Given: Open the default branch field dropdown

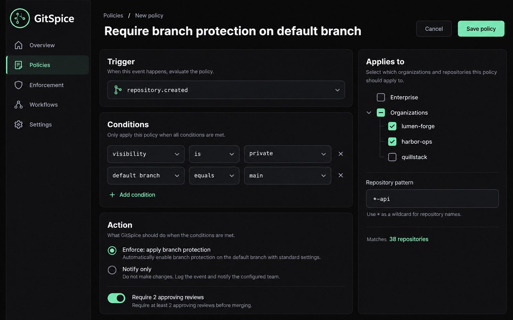Looking at the screenshot, I should pos(146,175).
